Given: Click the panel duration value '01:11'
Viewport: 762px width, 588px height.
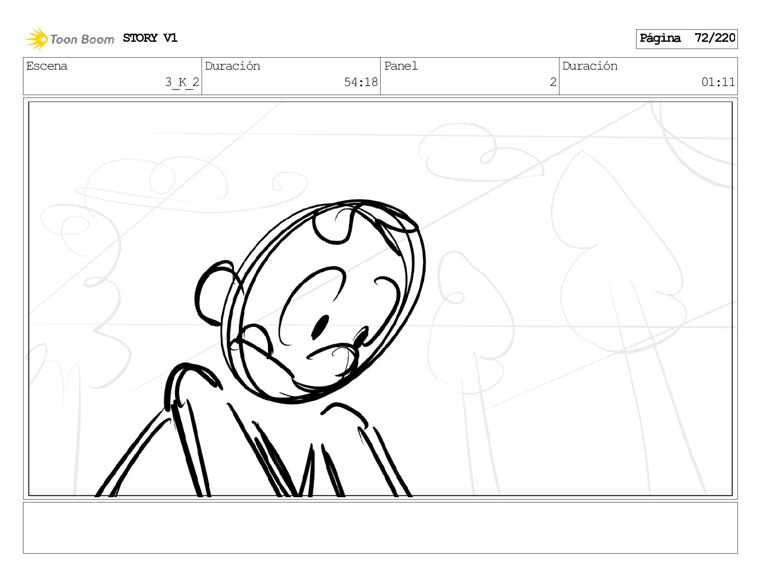Looking at the screenshot, I should [718, 82].
